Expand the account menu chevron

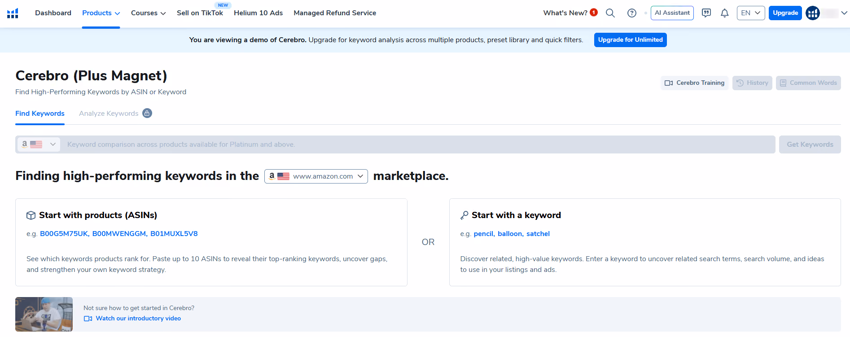(844, 13)
